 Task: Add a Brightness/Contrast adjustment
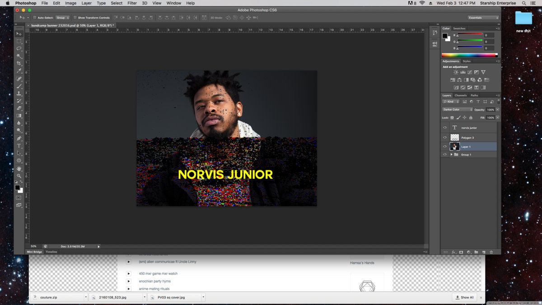(456, 72)
